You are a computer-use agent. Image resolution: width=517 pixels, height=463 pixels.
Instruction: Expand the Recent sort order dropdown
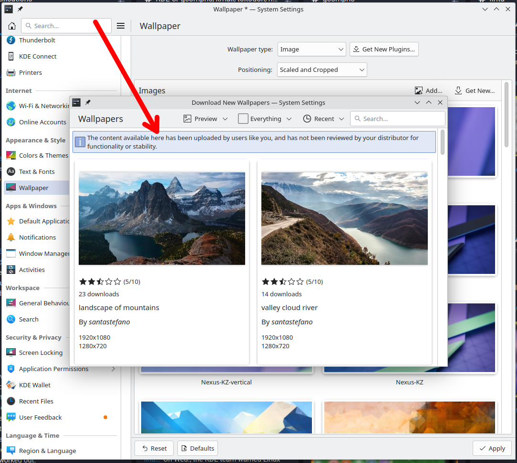[323, 119]
